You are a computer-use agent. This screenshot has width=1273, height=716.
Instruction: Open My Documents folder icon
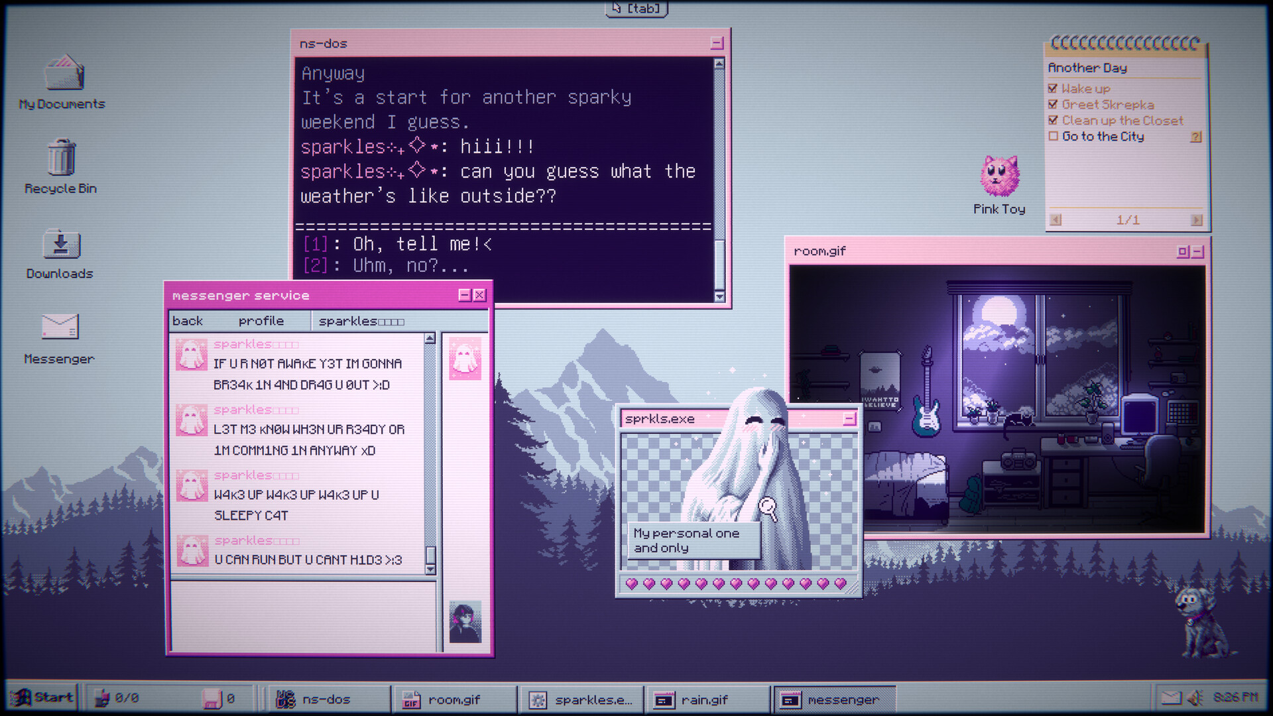tap(64, 73)
